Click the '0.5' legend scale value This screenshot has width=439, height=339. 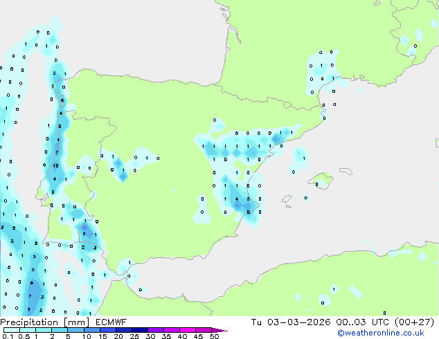coord(24,336)
